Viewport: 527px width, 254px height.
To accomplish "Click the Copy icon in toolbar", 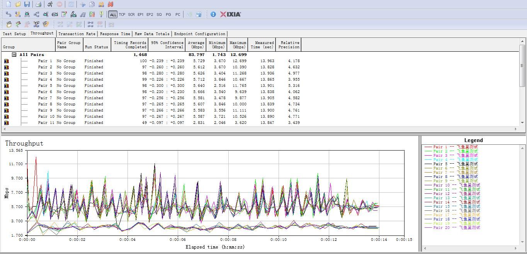I will [x=92, y=4].
